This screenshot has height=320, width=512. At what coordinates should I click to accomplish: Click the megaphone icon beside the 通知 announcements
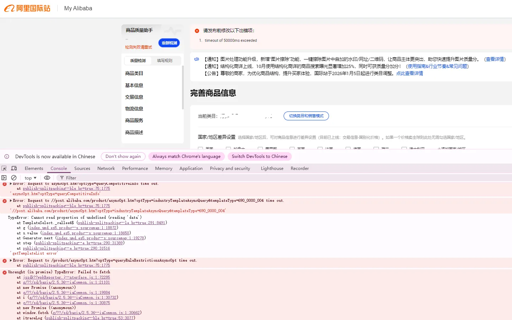click(197, 59)
